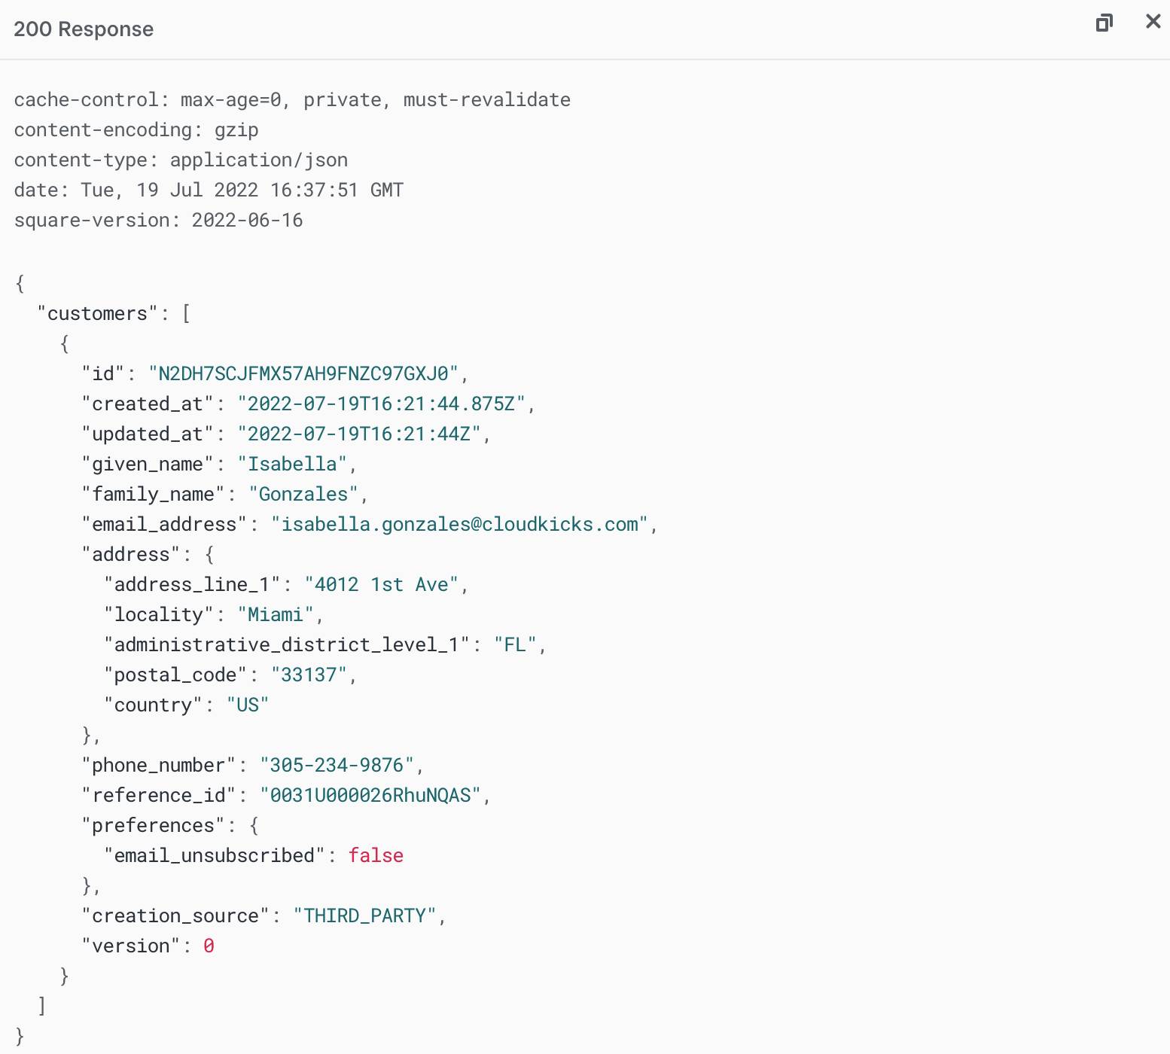
Task: Click the "customers" key
Action: click(x=98, y=313)
